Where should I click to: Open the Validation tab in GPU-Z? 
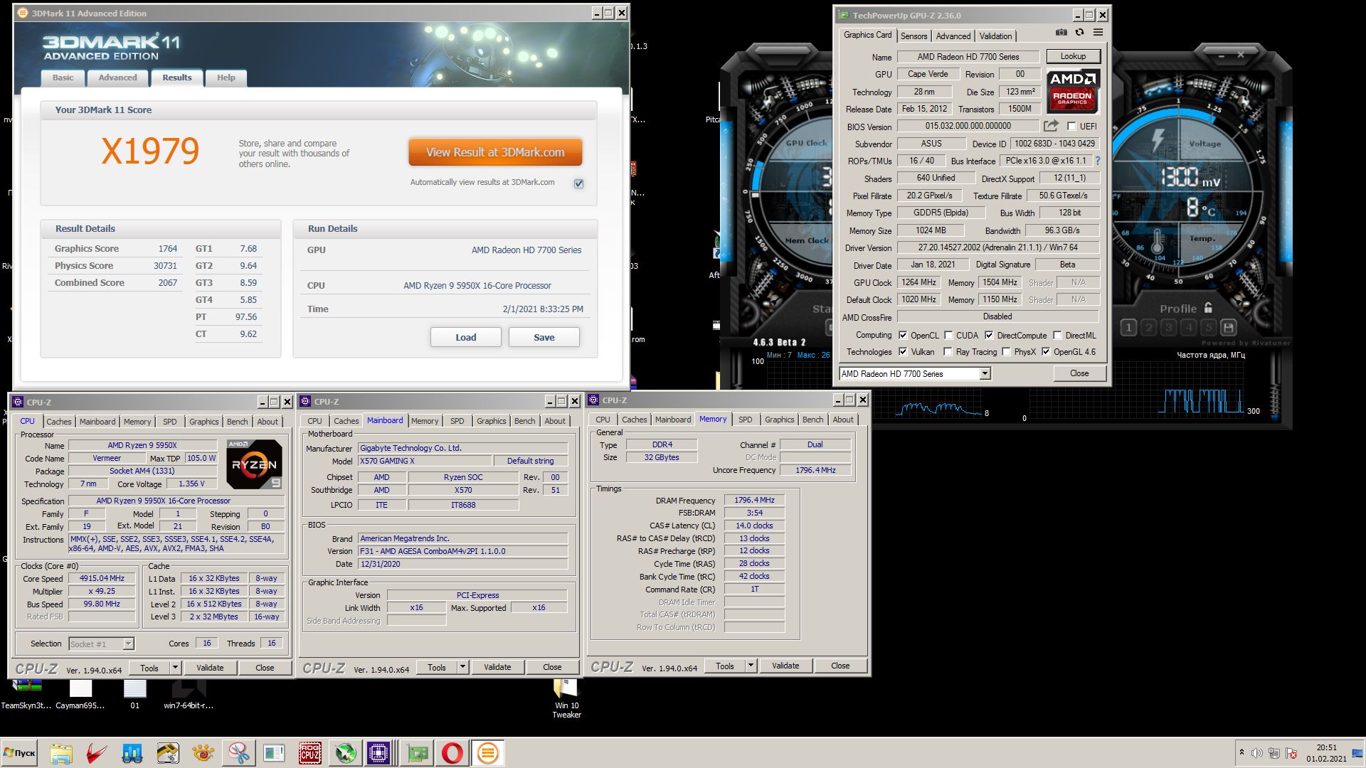995,36
